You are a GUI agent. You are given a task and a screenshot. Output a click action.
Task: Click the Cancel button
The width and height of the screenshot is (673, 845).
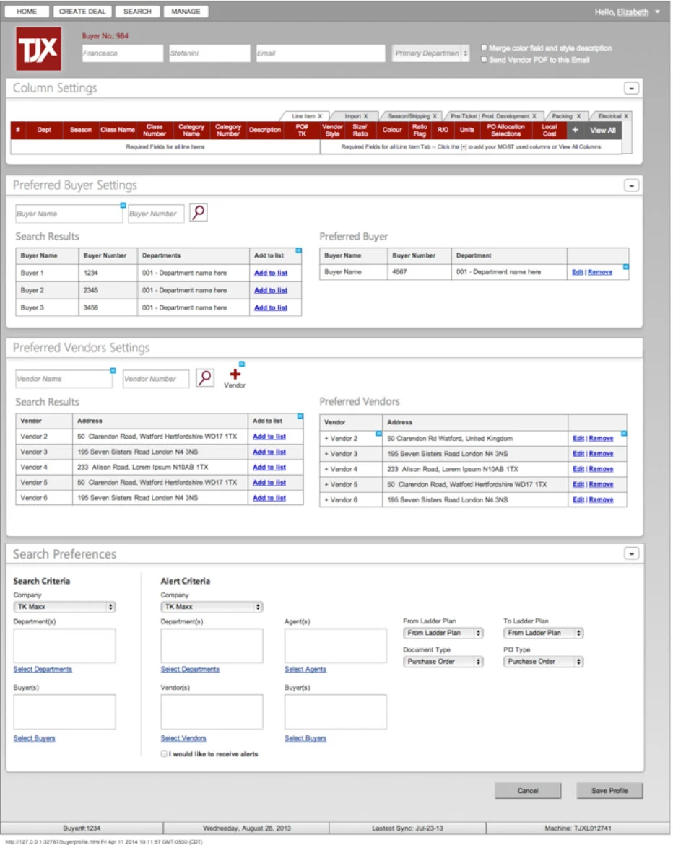[528, 791]
